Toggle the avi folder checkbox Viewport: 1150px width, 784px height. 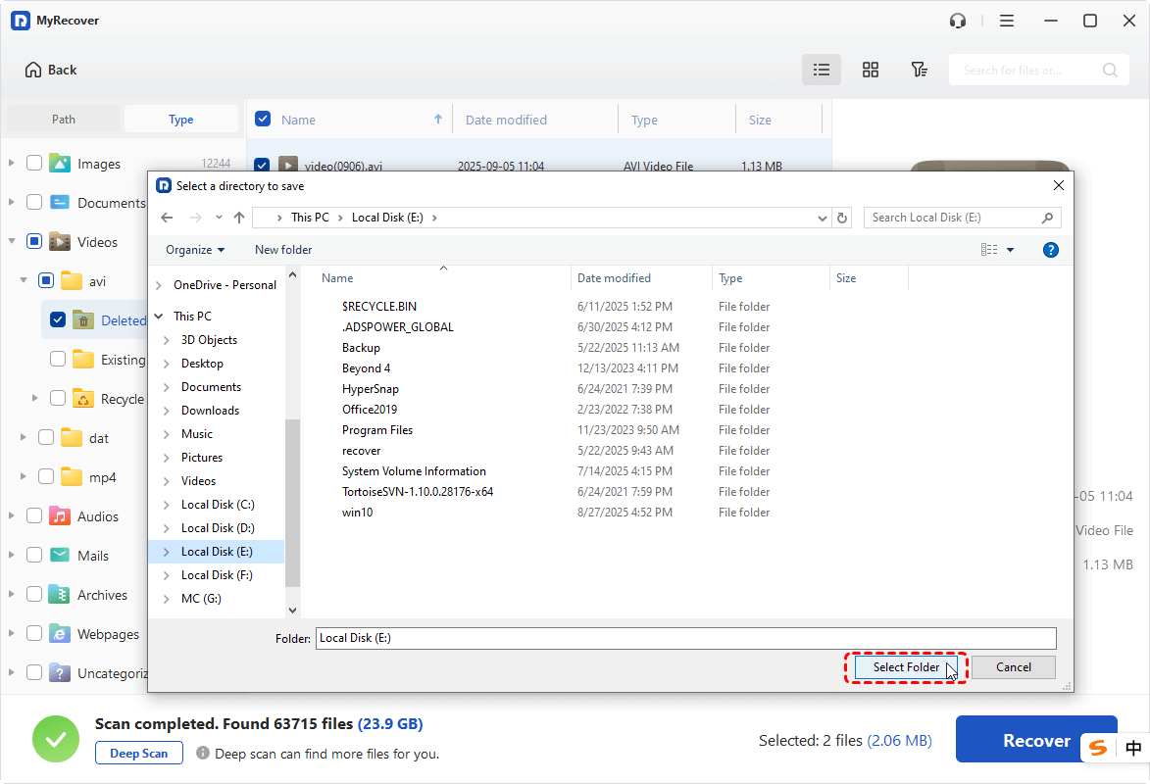[45, 280]
